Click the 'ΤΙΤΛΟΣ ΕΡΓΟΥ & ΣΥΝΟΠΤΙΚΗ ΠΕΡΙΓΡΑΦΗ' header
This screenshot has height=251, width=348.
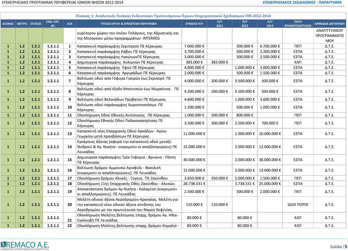click(x=128, y=24)
